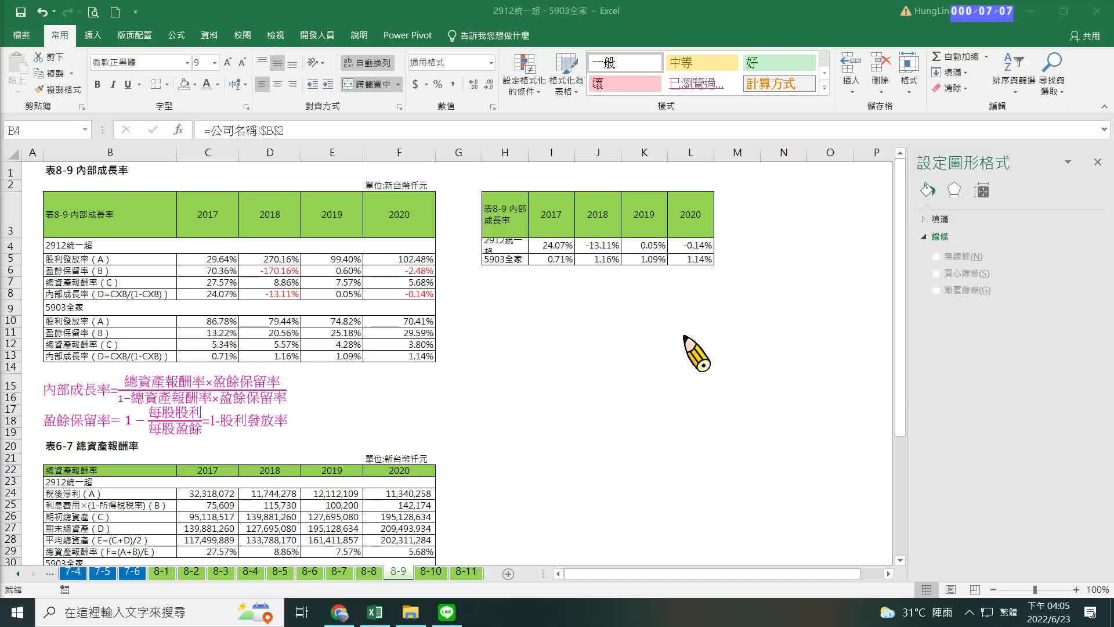Click the Increase Indent icon

pyautogui.click(x=328, y=84)
